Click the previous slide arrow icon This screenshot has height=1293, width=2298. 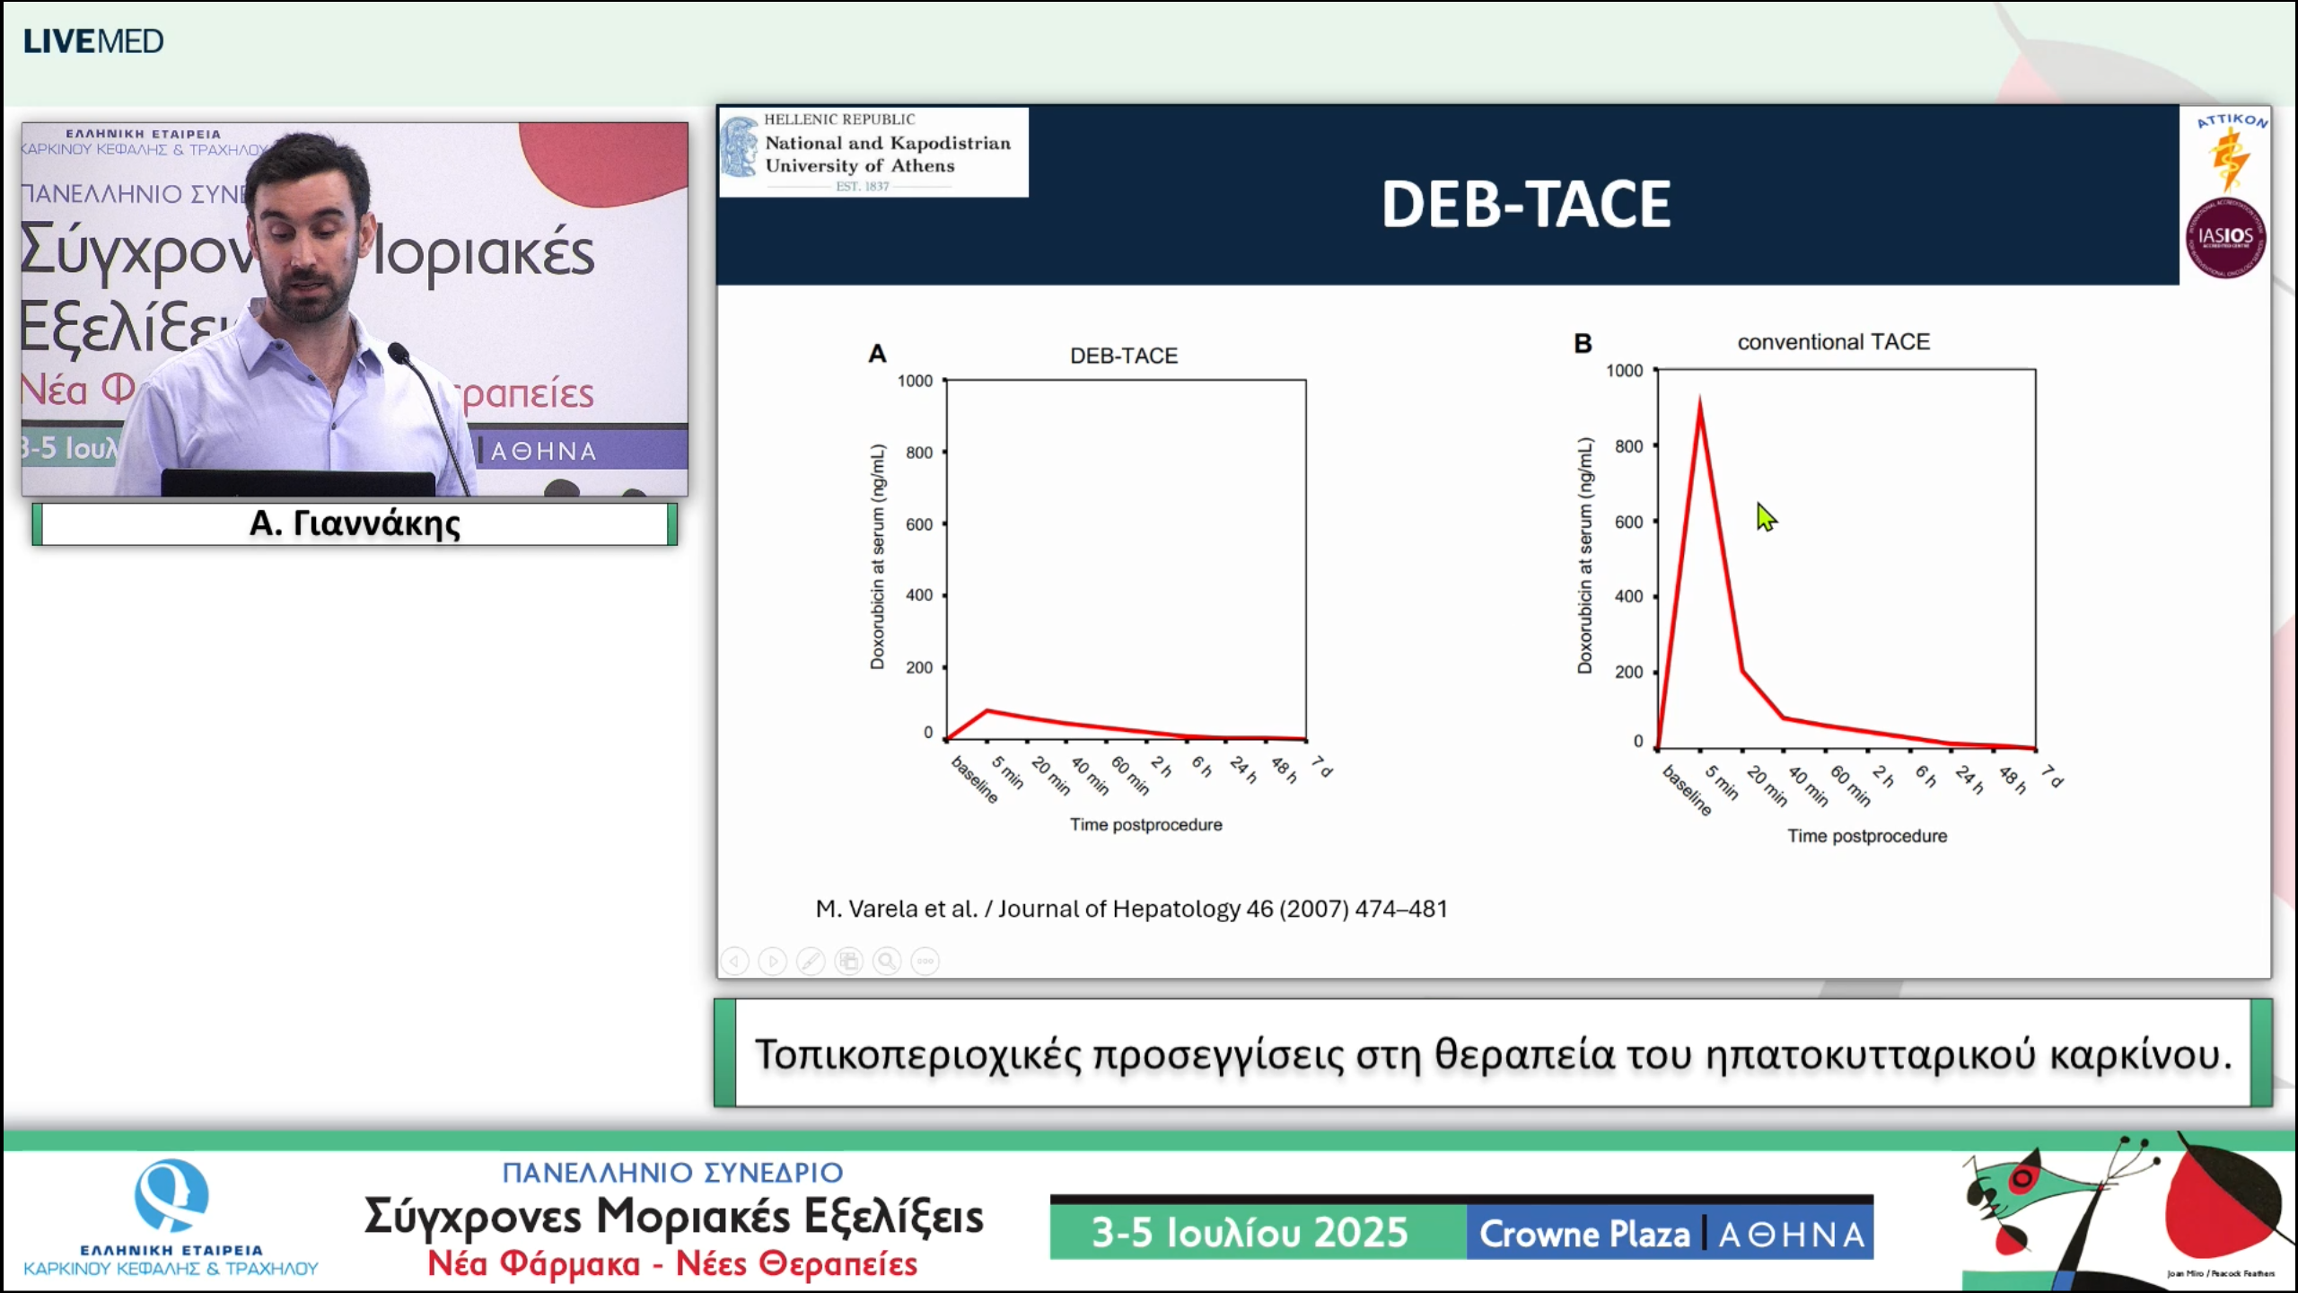point(734,962)
